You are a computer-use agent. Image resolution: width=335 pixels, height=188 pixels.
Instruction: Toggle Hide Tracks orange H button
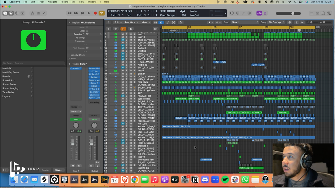[123, 29]
